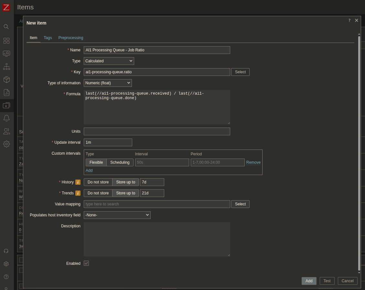Click the History 7d period field

[152, 182]
